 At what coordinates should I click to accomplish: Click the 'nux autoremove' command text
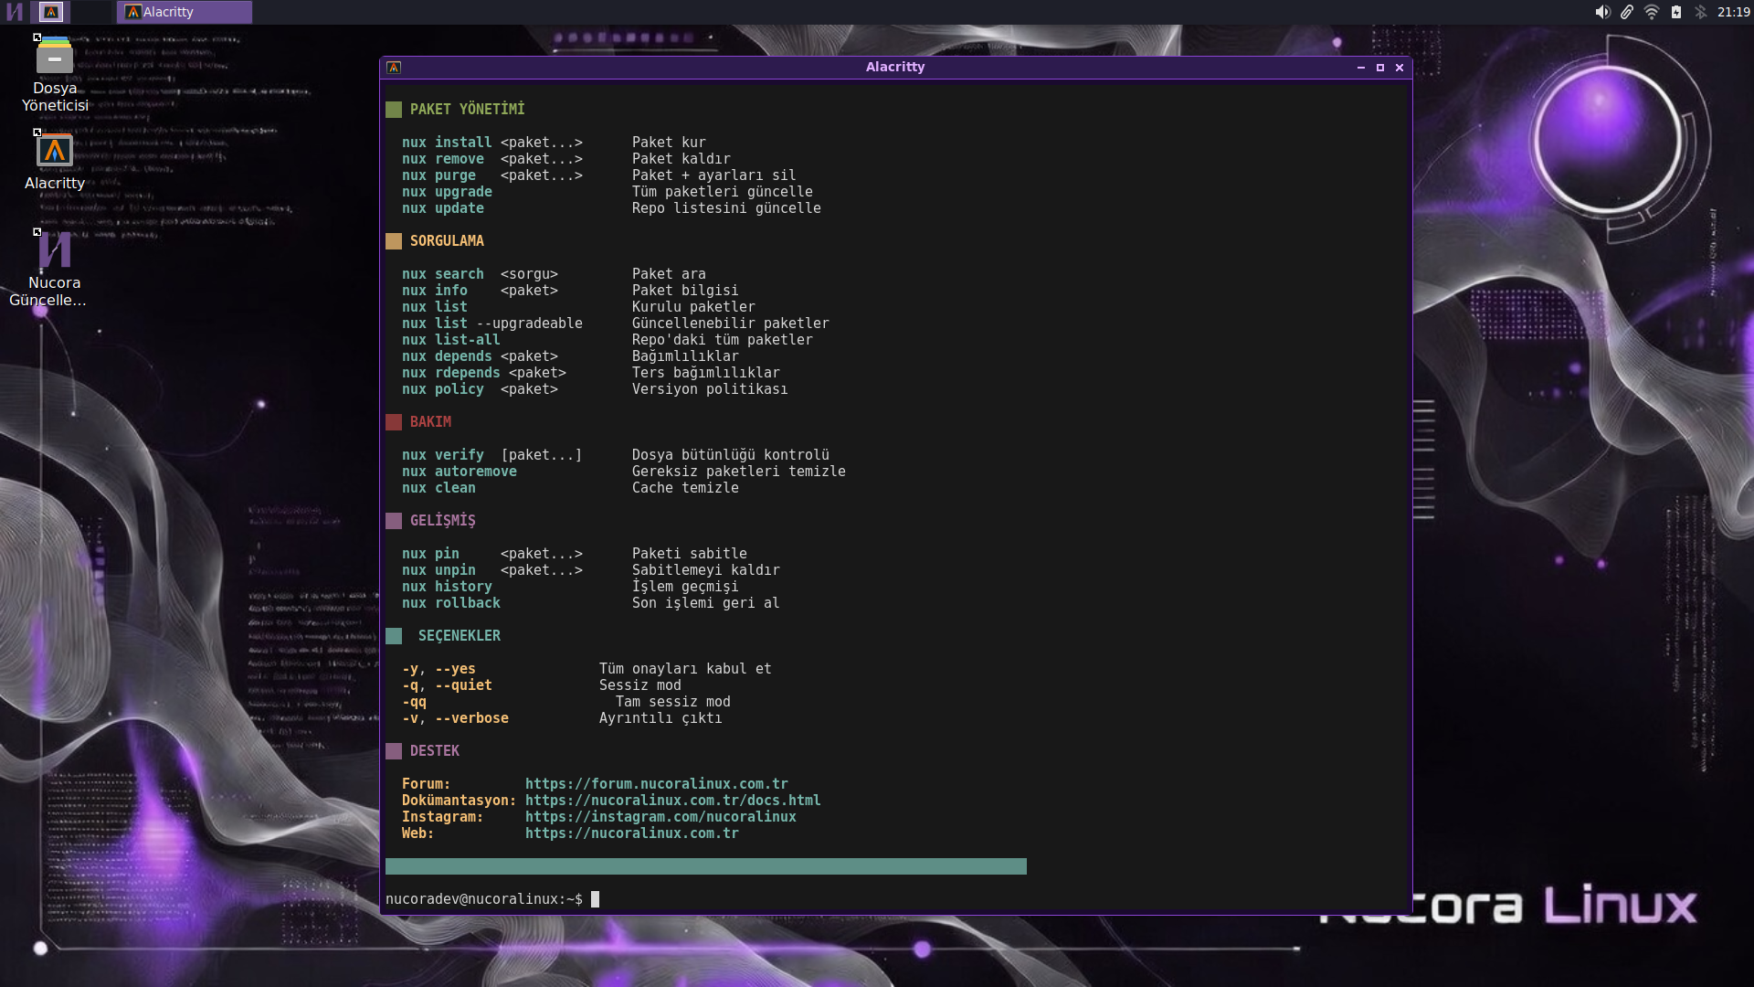[x=460, y=472]
